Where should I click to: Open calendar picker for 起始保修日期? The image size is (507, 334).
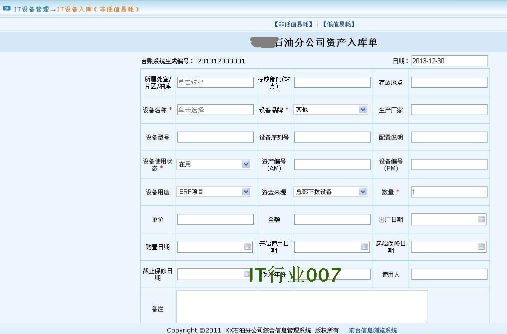point(482,247)
